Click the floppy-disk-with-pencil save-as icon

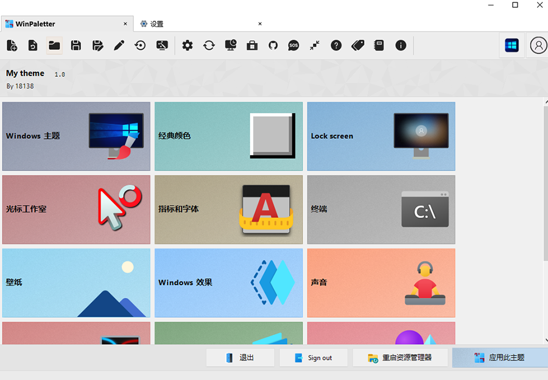pos(97,46)
